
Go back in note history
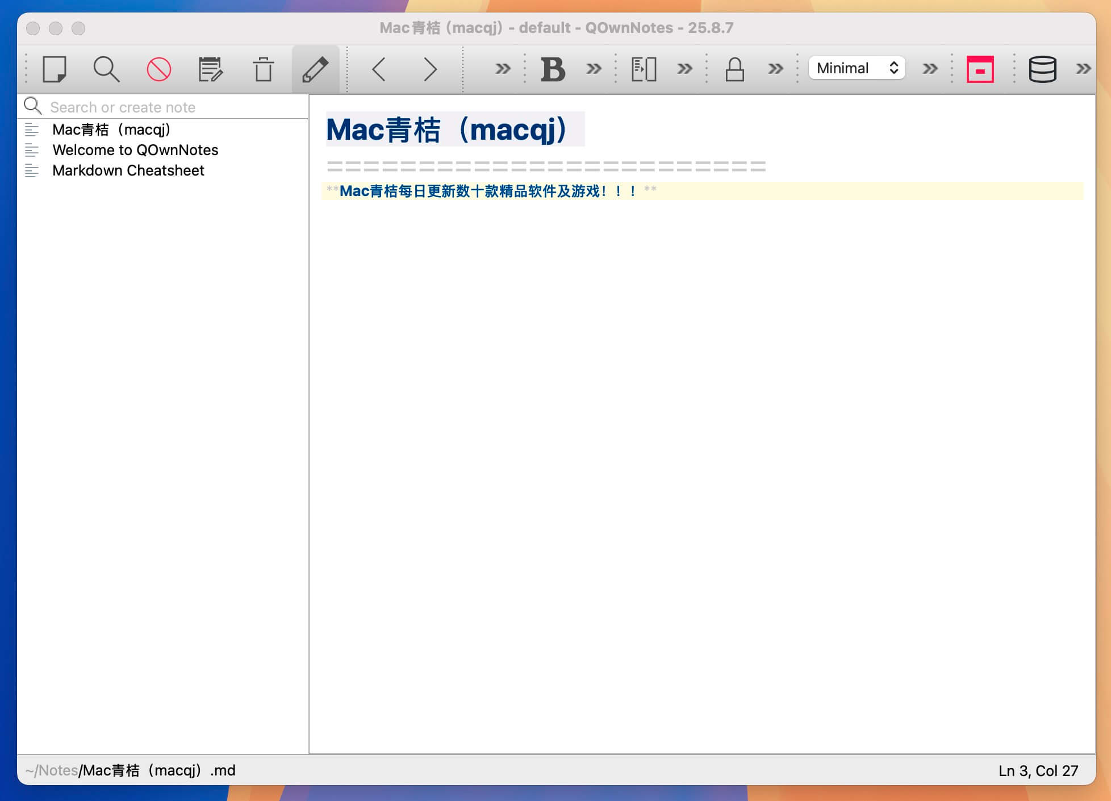[379, 69]
